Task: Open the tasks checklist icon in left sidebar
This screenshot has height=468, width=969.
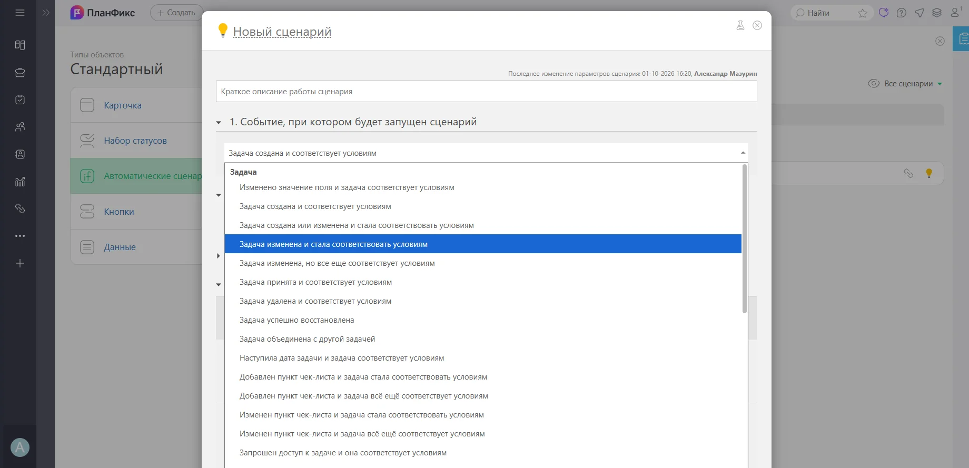Action: click(x=20, y=99)
